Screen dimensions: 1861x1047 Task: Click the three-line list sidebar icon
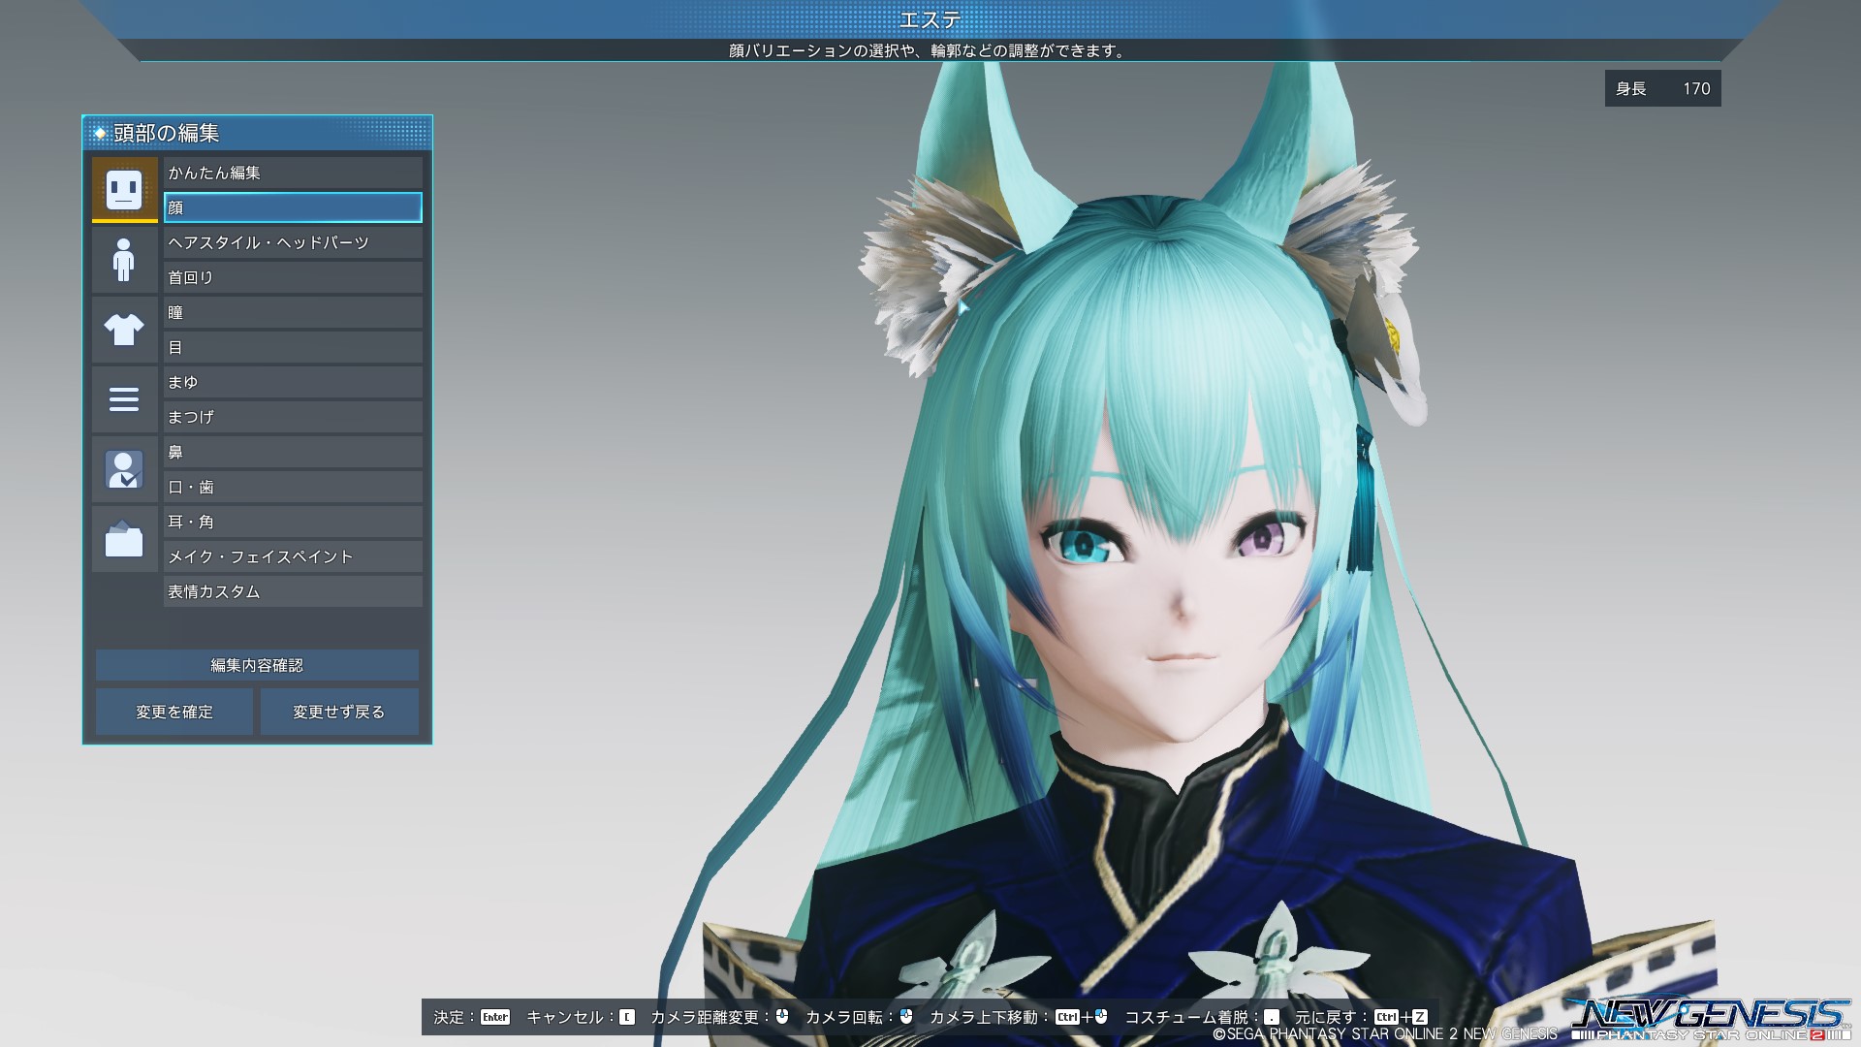124,399
